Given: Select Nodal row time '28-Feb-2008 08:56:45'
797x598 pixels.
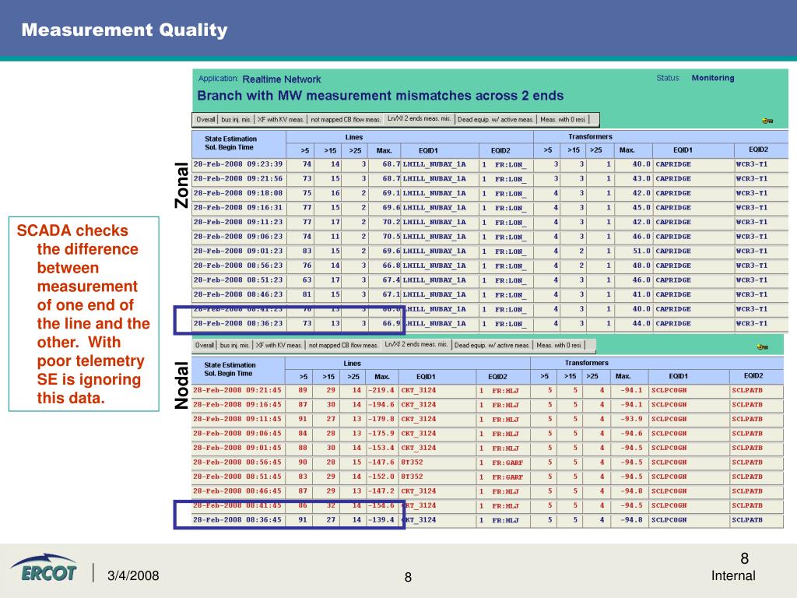Looking at the screenshot, I should [237, 463].
